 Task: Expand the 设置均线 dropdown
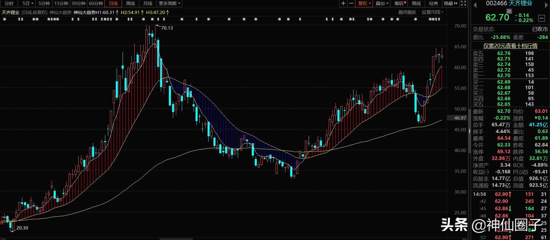432,12
